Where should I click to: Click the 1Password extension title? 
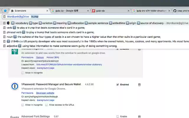(51, 84)
